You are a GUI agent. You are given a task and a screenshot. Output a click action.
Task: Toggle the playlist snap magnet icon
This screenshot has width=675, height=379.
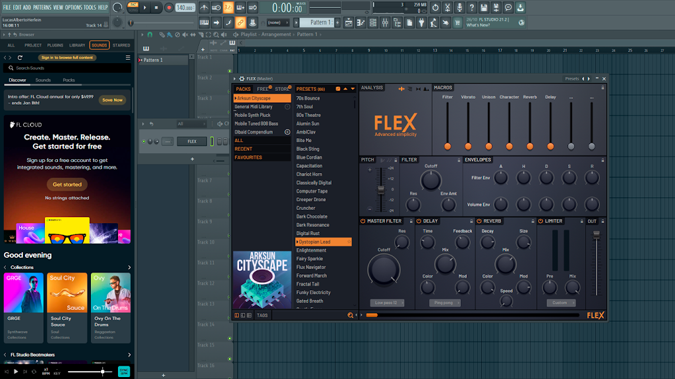[150, 34]
